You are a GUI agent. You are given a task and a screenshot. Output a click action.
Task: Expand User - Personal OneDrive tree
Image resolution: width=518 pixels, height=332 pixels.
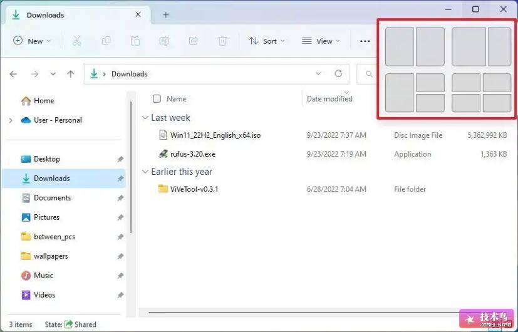[11, 120]
